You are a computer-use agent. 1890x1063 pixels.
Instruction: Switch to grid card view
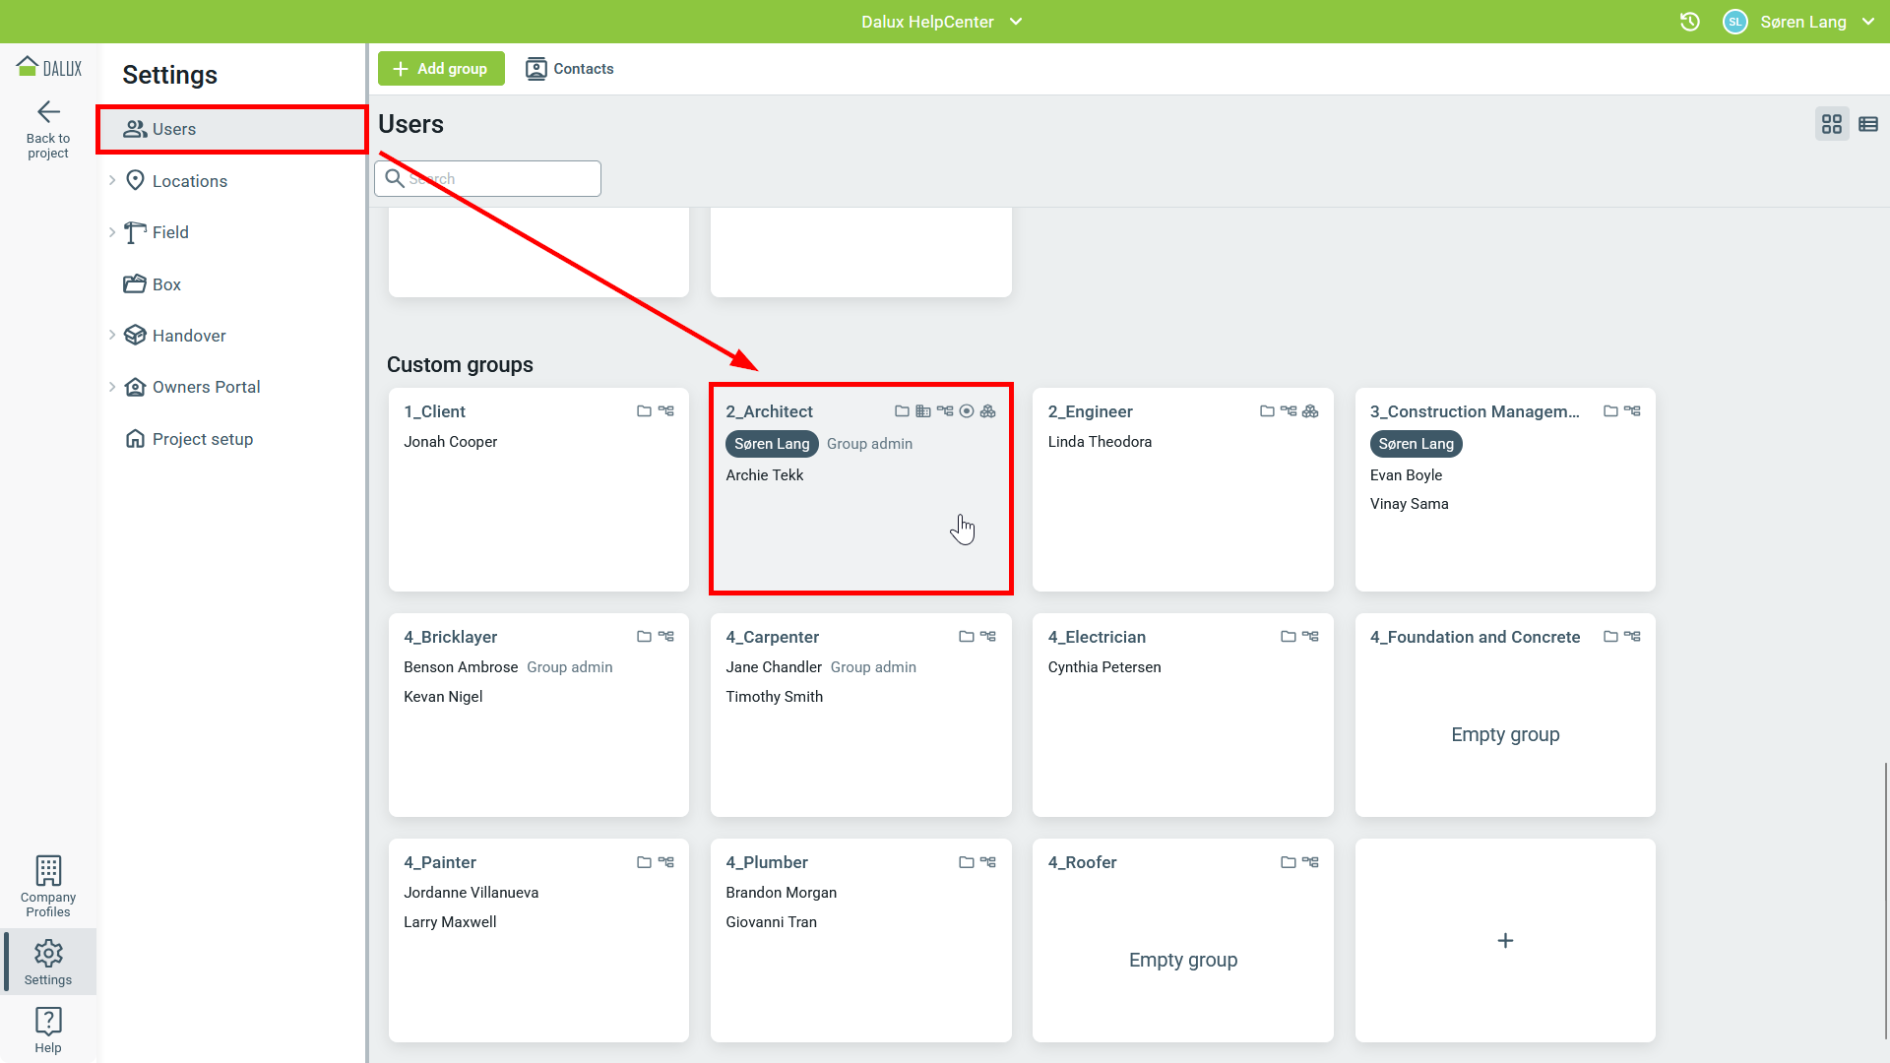pyautogui.click(x=1831, y=124)
